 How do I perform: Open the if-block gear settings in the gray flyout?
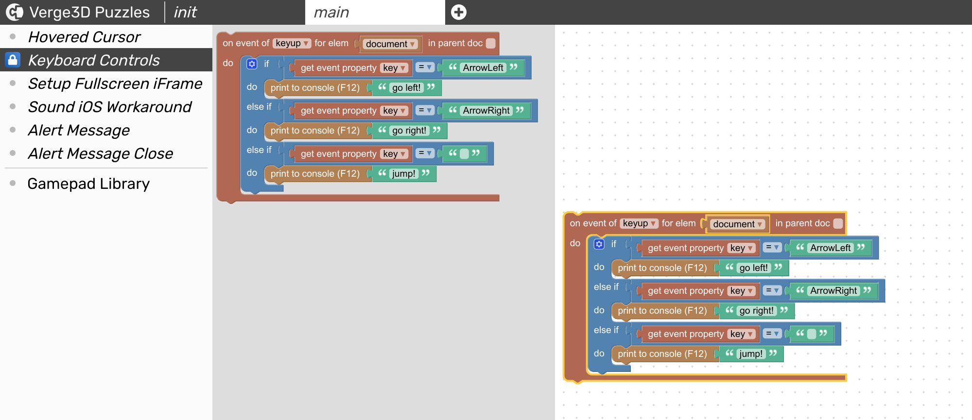tap(252, 64)
